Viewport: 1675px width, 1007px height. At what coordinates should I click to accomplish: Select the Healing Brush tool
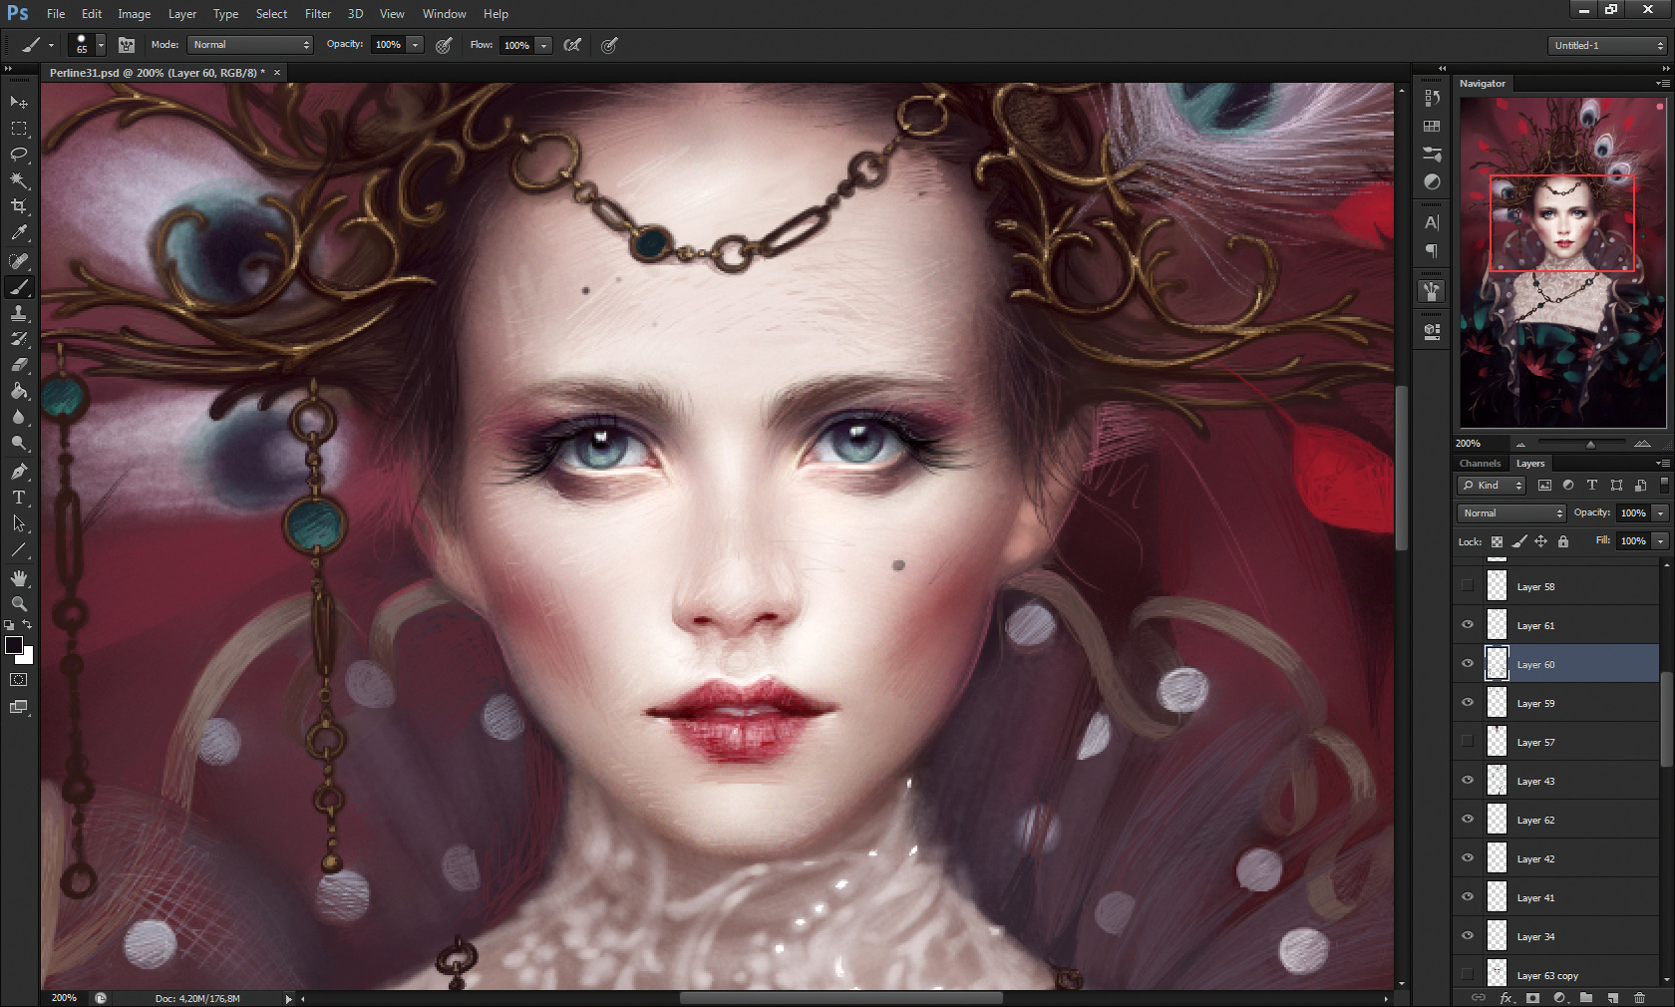(x=19, y=261)
